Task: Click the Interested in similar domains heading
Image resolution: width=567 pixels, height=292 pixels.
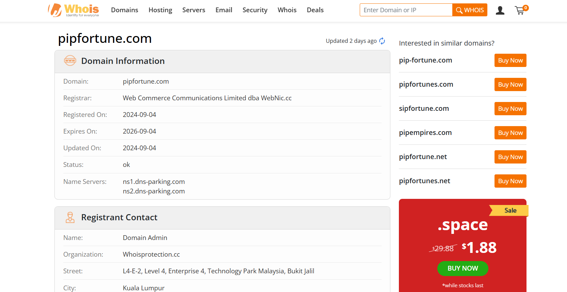Action: [x=447, y=43]
